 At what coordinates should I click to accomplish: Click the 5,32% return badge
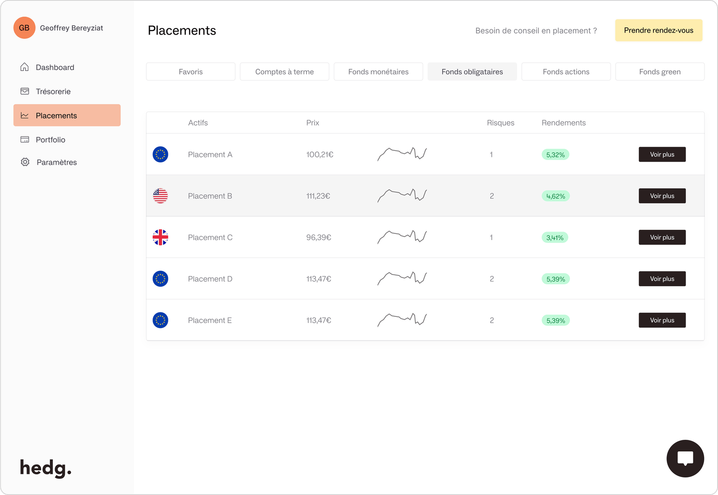[x=555, y=154]
